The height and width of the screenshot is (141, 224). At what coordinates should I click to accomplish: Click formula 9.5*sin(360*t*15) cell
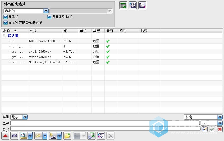click(x=45, y=62)
